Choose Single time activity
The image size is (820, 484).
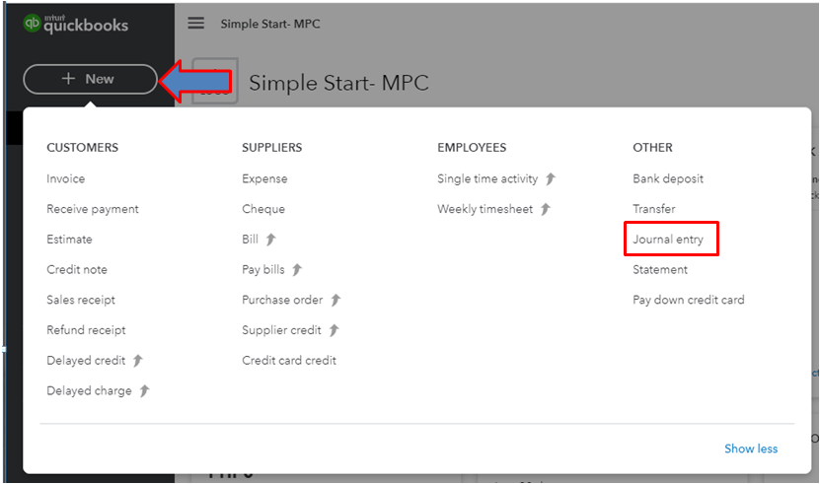[x=487, y=178]
